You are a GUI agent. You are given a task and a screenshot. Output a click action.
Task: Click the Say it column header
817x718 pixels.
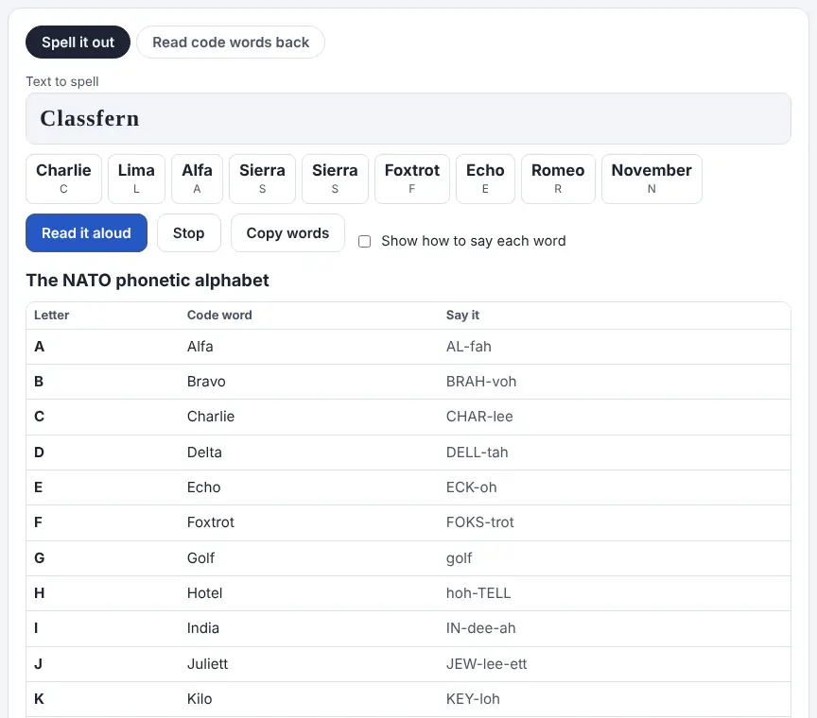pyautogui.click(x=462, y=315)
